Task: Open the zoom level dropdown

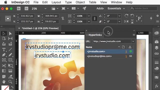Action: tap(45, 9)
